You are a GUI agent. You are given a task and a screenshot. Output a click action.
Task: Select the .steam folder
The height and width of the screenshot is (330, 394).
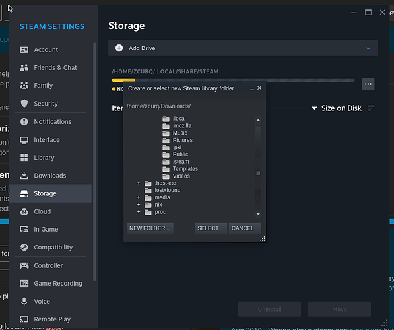click(176, 162)
